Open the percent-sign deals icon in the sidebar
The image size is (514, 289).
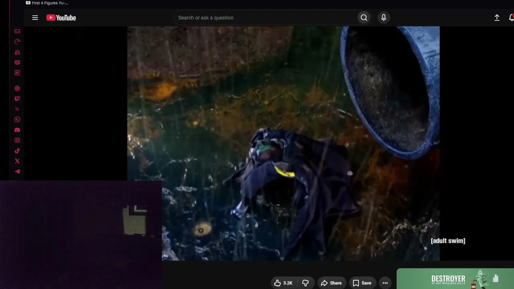click(17, 109)
